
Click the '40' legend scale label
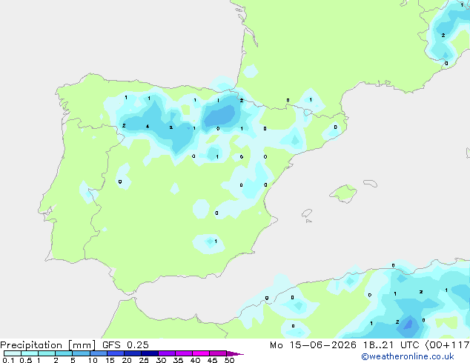click(195, 360)
